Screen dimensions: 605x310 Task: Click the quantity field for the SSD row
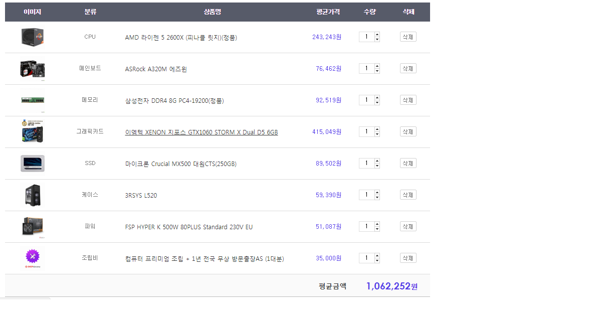pyautogui.click(x=366, y=163)
